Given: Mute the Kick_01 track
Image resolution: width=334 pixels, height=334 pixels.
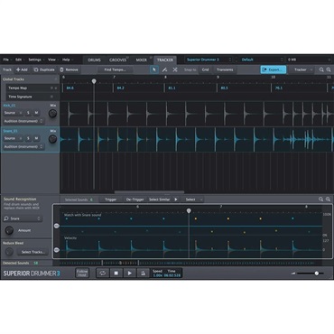Looking at the screenshot, I should (x=36, y=113).
